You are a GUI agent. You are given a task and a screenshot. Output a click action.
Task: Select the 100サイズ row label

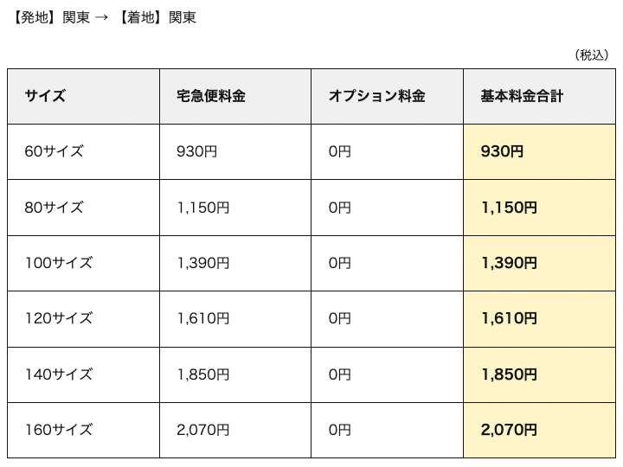pyautogui.click(x=59, y=263)
